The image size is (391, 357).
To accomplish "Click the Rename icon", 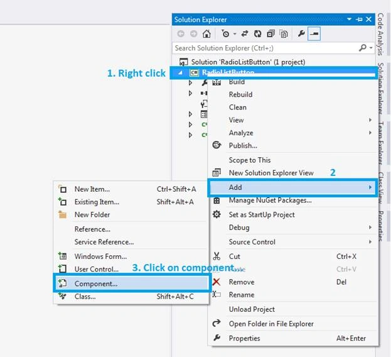I will pos(217,294).
